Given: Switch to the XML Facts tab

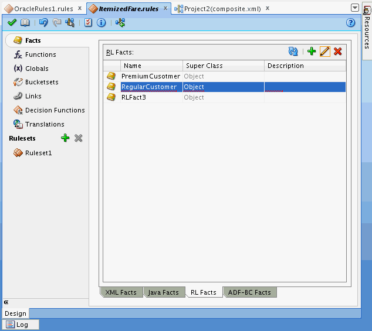Looking at the screenshot, I should coord(121,292).
